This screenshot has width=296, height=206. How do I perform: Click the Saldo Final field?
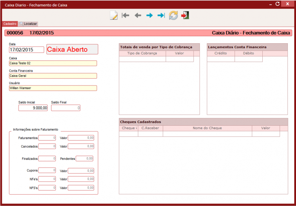pyautogui.click(x=66, y=108)
